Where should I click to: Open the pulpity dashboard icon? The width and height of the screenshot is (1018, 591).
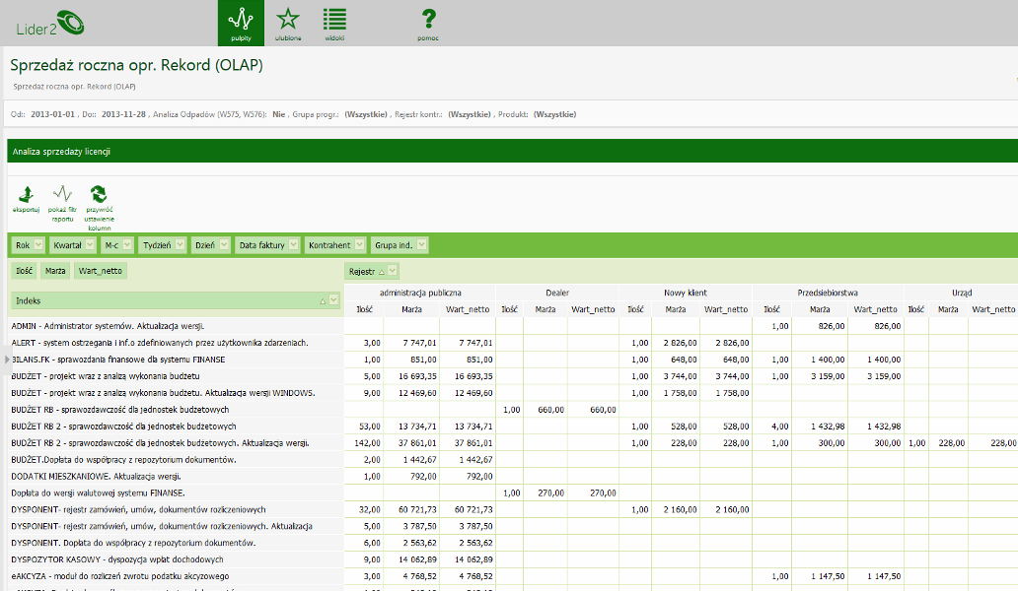241,23
